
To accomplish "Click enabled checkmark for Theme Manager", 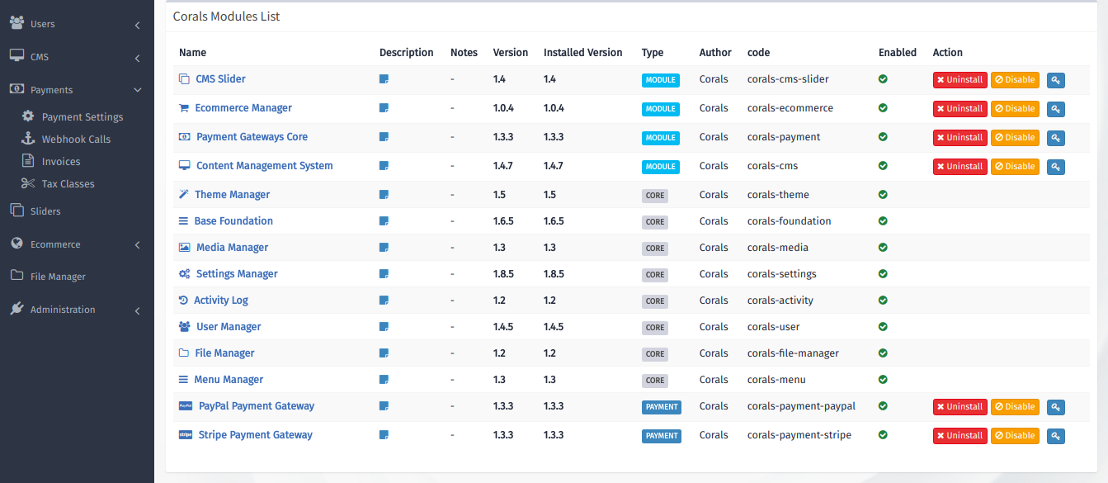I will point(883,195).
